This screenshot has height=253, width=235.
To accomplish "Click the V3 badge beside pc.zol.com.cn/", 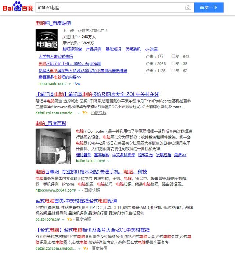I will click(69, 219).
